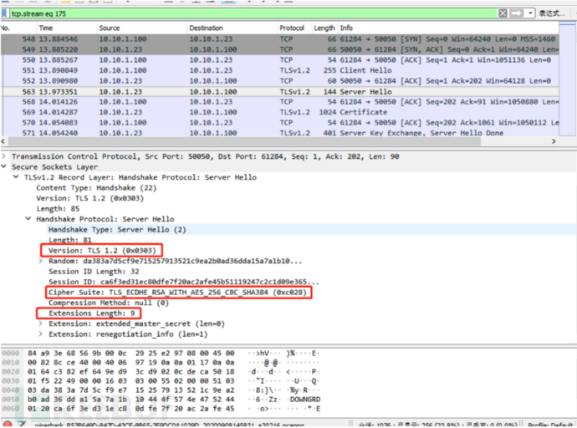This screenshot has width=577, height=428.
Task: Expand the Transmission Control Protocol section
Action: (6, 156)
